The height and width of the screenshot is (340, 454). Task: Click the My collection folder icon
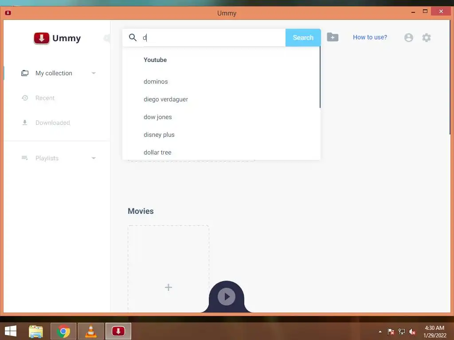pos(25,73)
